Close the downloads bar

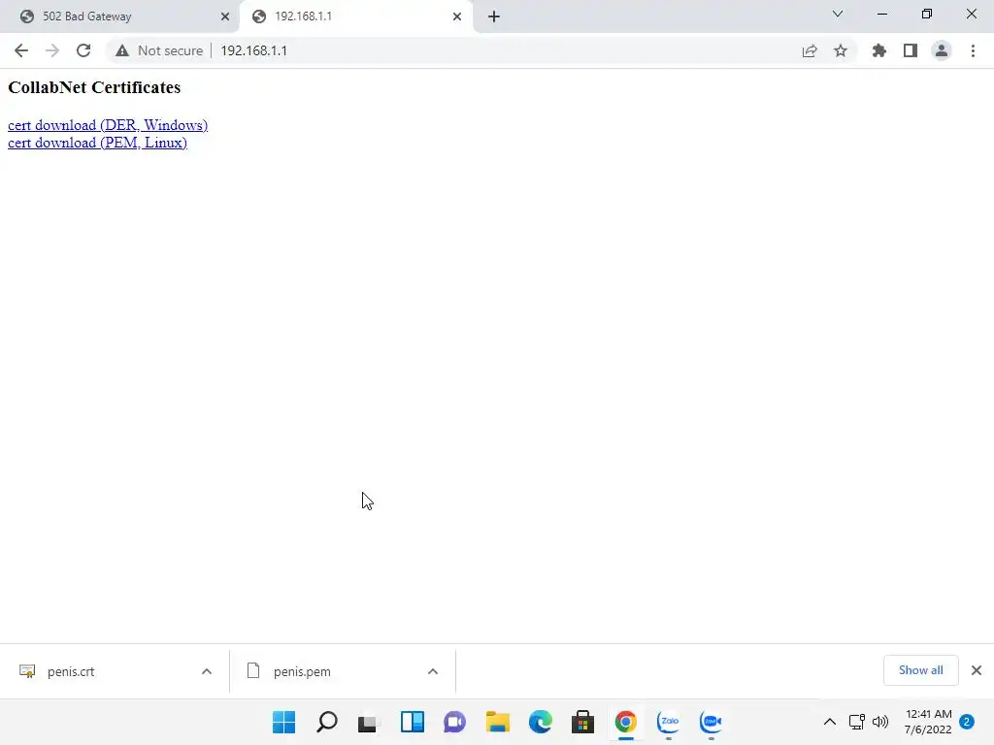[x=977, y=670]
